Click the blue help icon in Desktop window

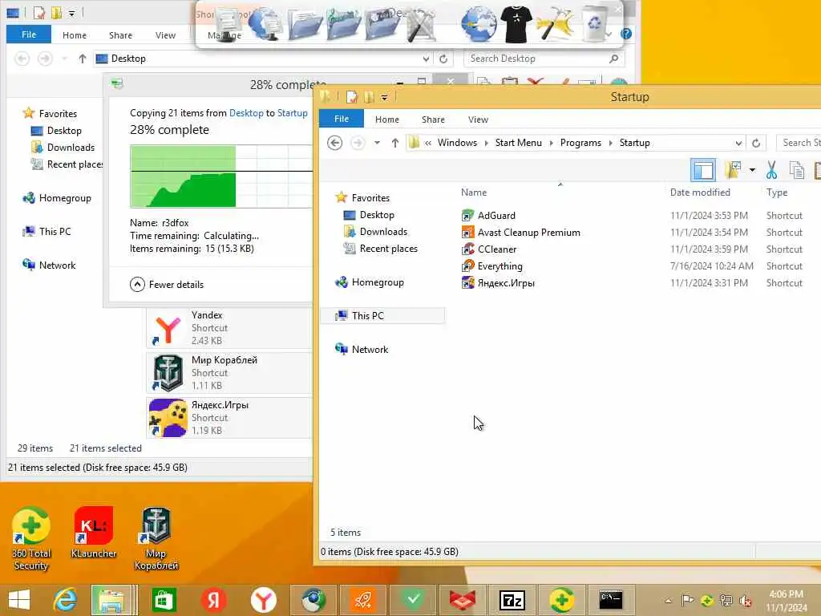(x=625, y=34)
